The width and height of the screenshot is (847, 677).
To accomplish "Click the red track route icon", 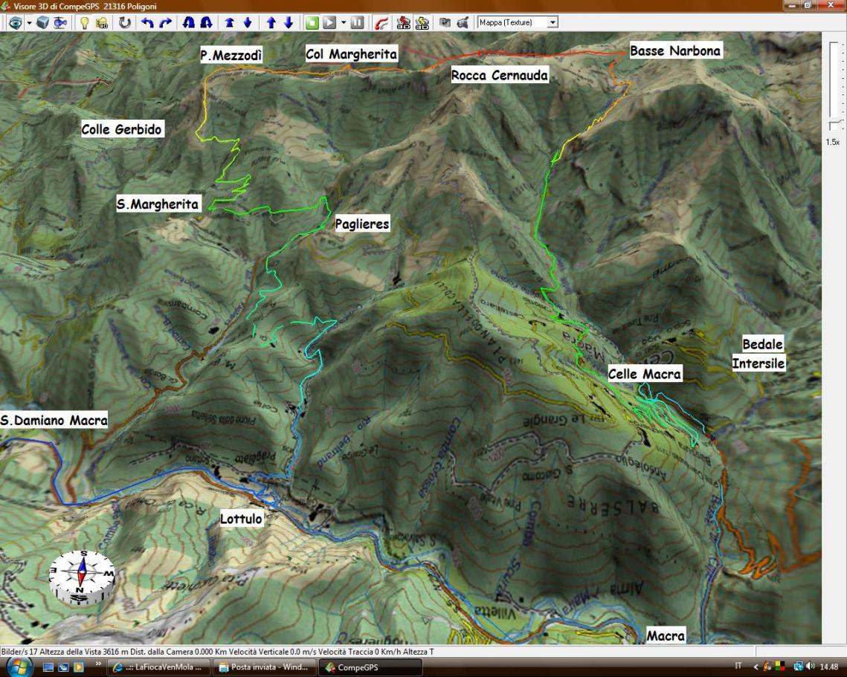I will pyautogui.click(x=381, y=23).
